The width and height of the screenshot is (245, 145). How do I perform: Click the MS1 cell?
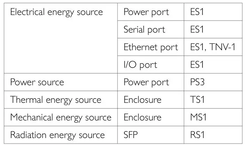coord(198,117)
